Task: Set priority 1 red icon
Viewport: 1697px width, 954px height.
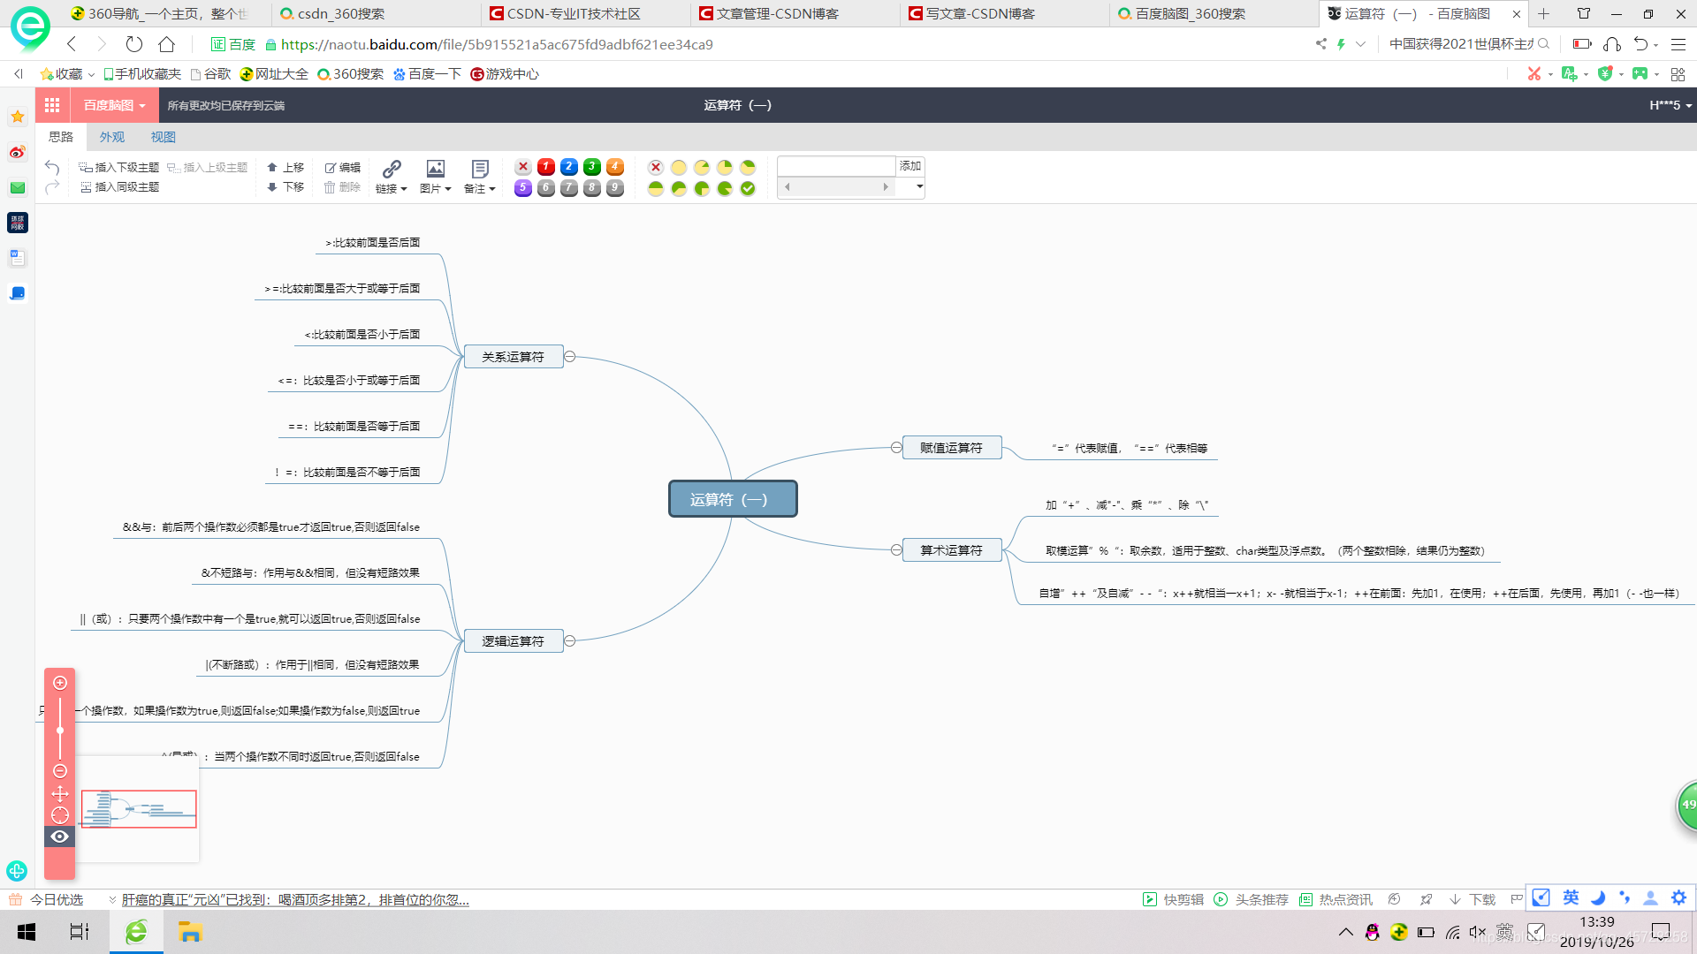Action: [546, 166]
